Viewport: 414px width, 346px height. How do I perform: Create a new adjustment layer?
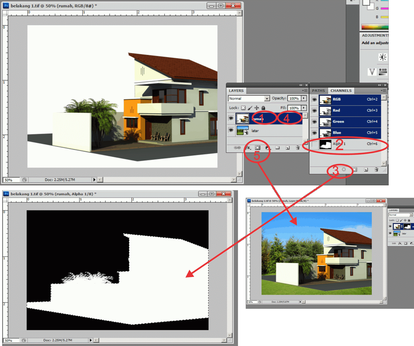click(267, 148)
